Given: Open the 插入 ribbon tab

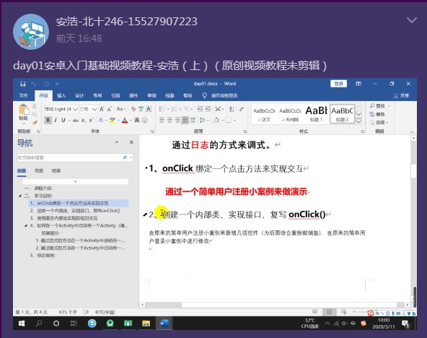Looking at the screenshot, I should [x=61, y=95].
